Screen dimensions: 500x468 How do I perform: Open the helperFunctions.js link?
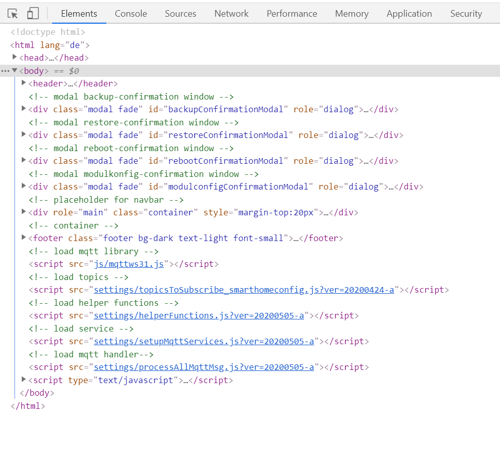(x=199, y=316)
